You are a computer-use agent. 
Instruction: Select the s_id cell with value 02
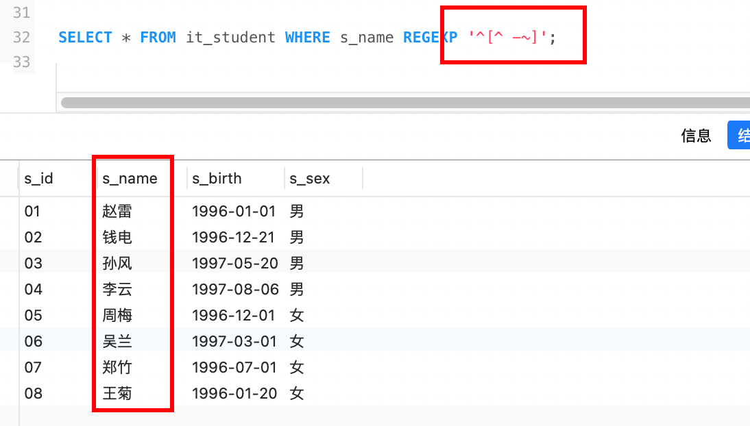(33, 238)
